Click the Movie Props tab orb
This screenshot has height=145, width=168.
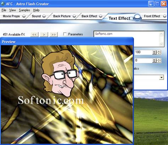coord(24,16)
